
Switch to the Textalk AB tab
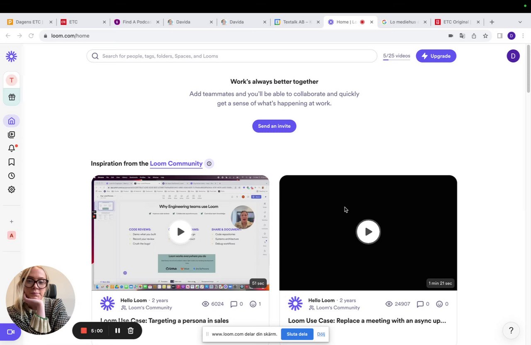click(297, 22)
